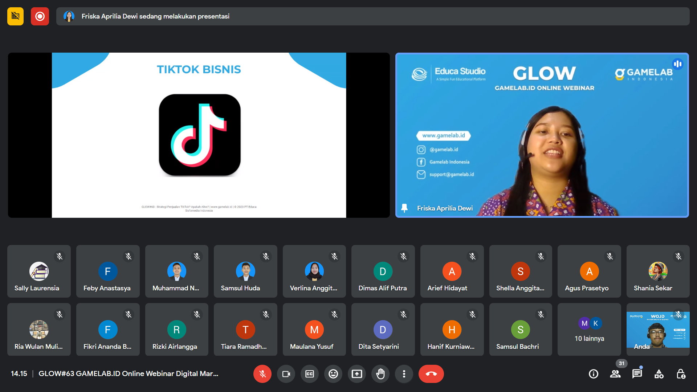This screenshot has width=697, height=392.
Task: Click the participant count badge 31
Action: click(621, 363)
